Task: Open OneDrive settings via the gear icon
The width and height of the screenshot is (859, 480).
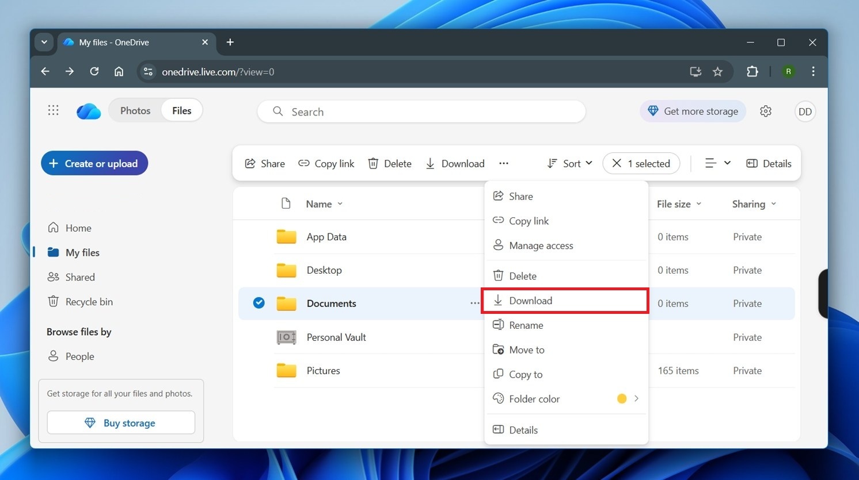Action: coord(766,111)
